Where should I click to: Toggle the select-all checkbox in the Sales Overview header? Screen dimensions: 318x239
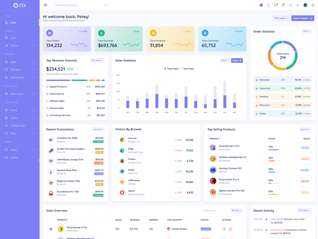pos(51,220)
